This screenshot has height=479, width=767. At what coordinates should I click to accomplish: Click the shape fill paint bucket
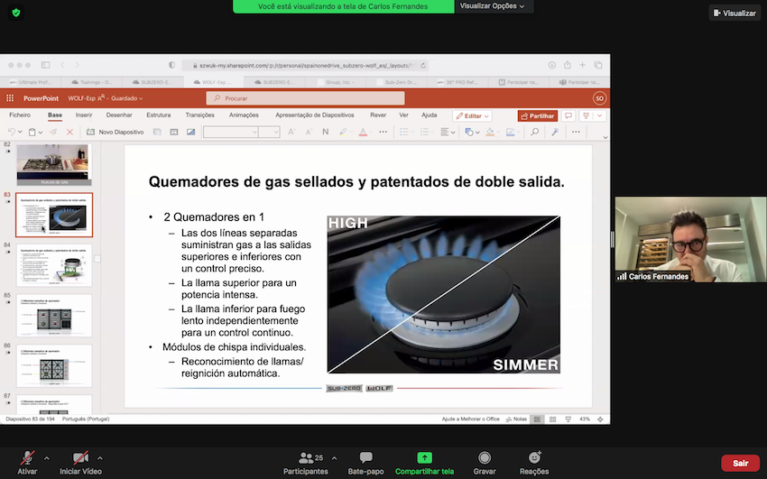pyautogui.click(x=490, y=132)
